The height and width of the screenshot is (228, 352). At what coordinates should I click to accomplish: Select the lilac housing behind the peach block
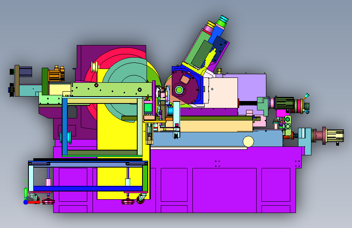[251, 90]
